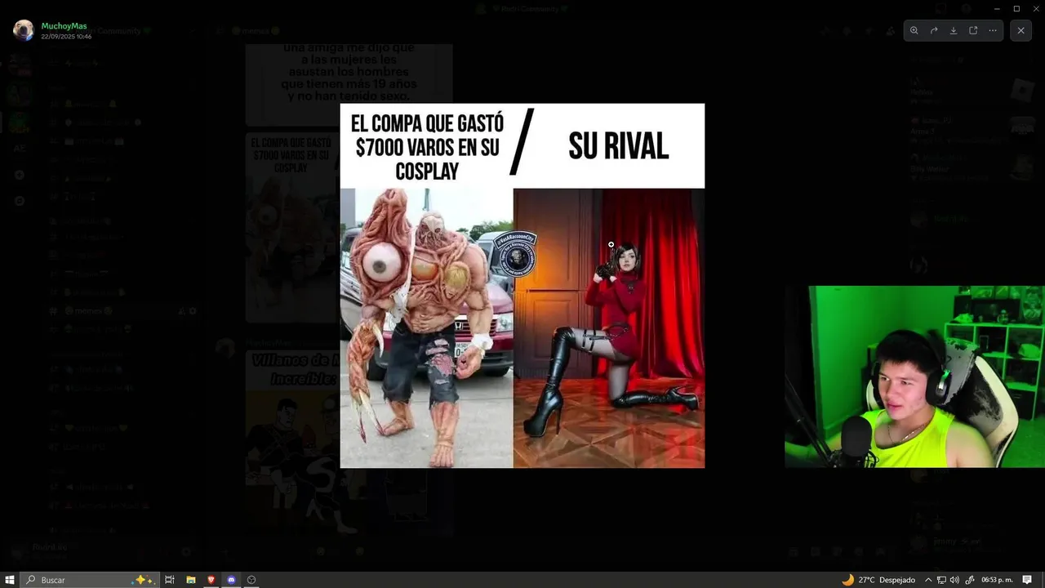
Task: Open the three-dots more options menu
Action: [993, 30]
